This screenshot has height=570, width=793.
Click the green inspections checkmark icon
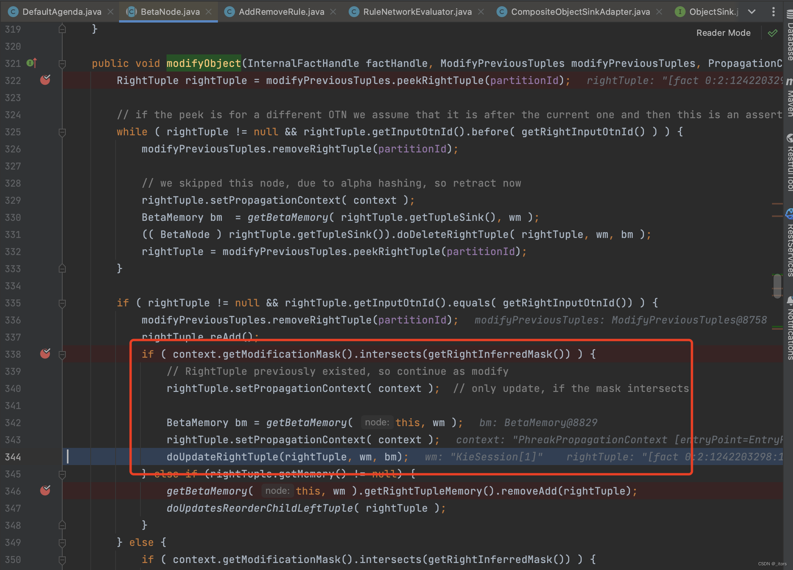(773, 33)
